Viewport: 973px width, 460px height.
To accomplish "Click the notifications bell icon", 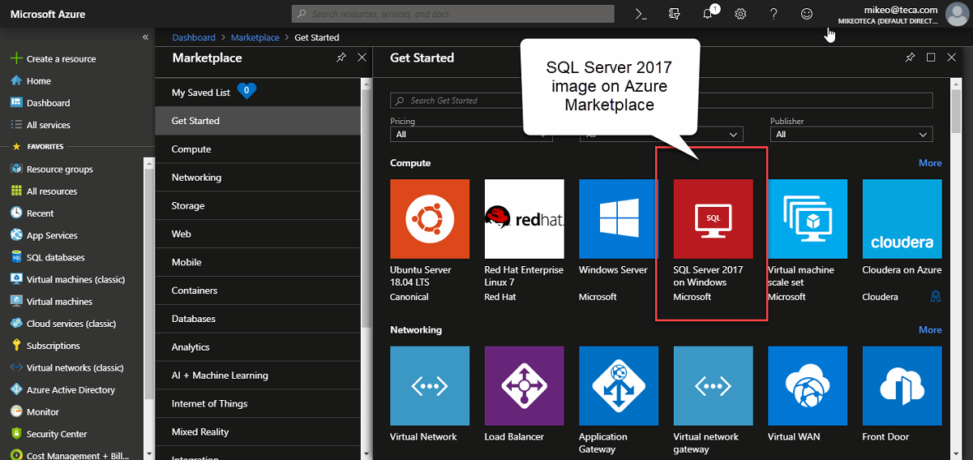I will (707, 14).
